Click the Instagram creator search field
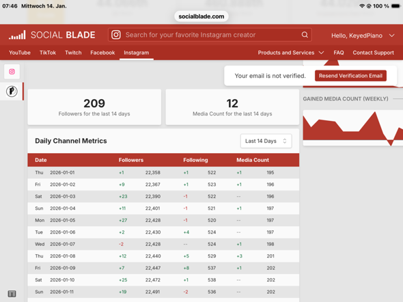The height and width of the screenshot is (302, 403). coord(210,35)
